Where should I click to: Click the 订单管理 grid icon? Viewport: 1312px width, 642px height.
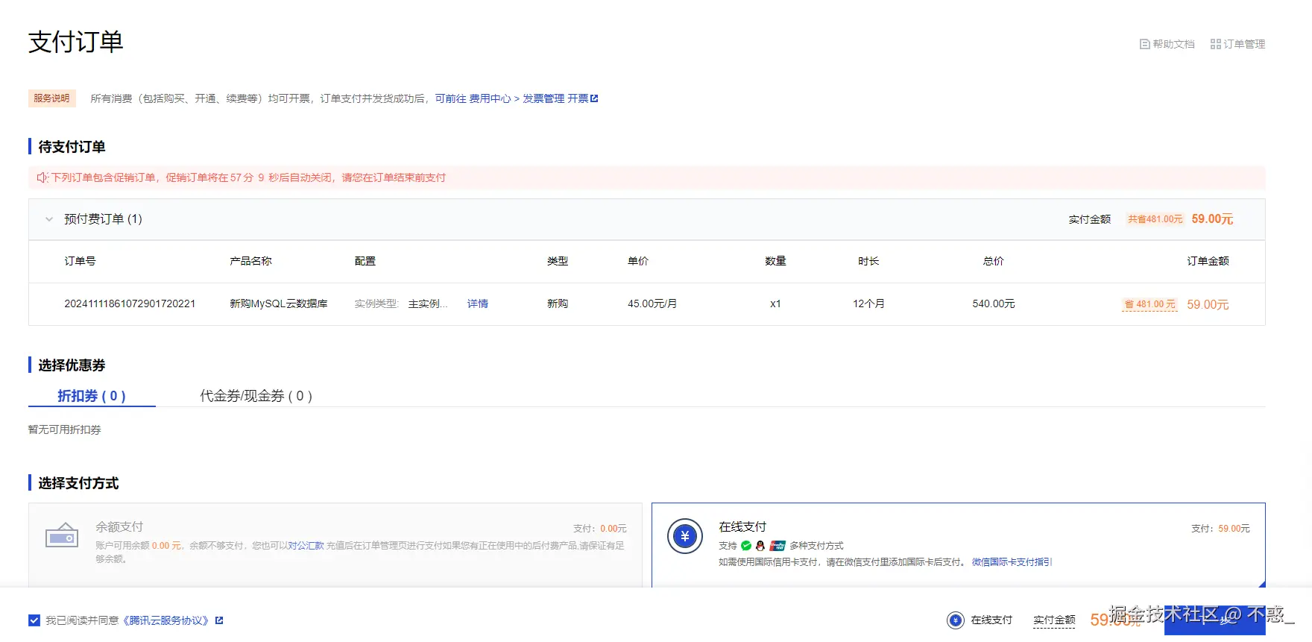point(1215,44)
